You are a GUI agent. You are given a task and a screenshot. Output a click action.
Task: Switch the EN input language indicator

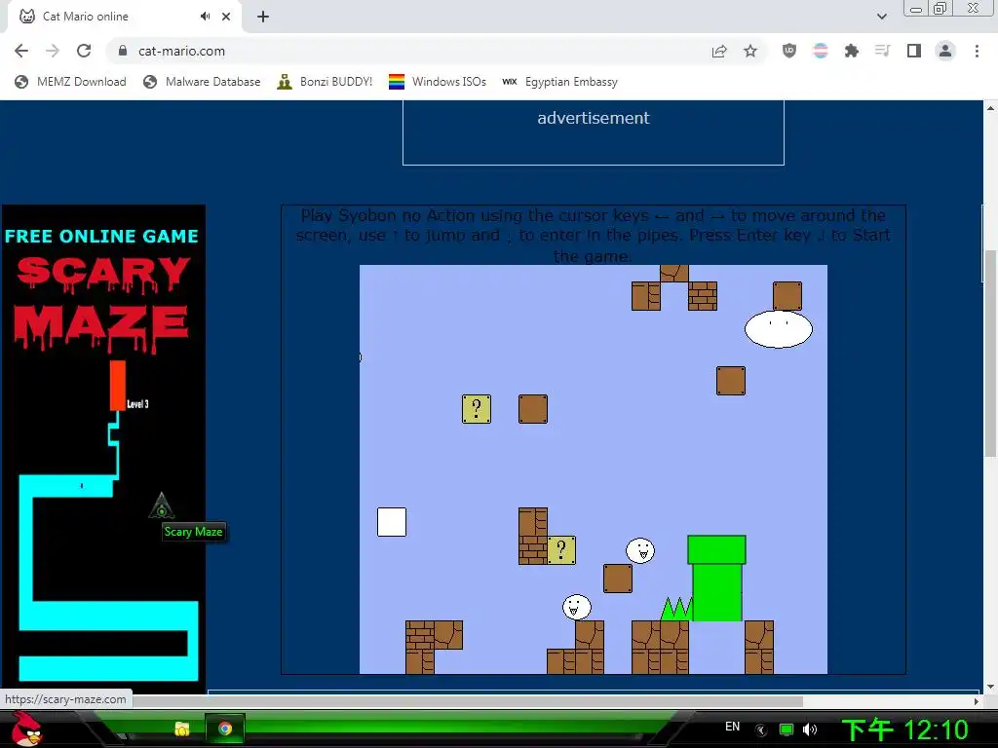[x=733, y=727]
